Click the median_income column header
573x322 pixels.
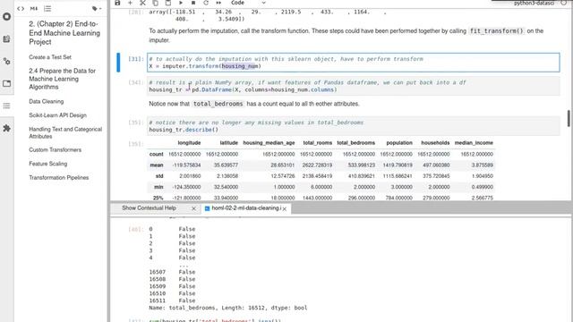point(474,143)
